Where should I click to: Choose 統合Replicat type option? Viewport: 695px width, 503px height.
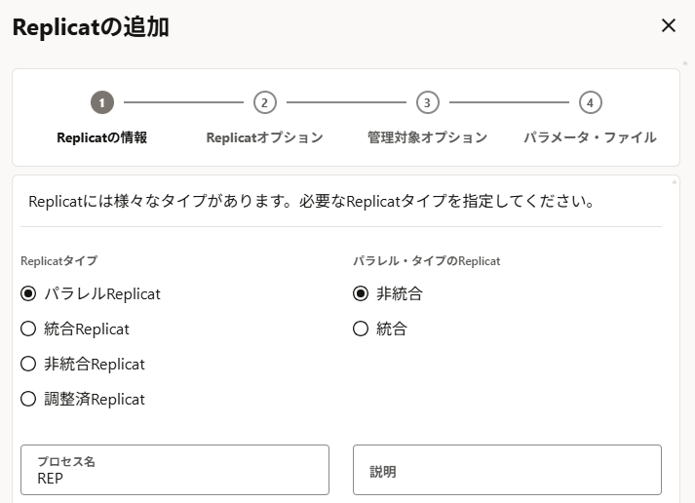[28, 329]
